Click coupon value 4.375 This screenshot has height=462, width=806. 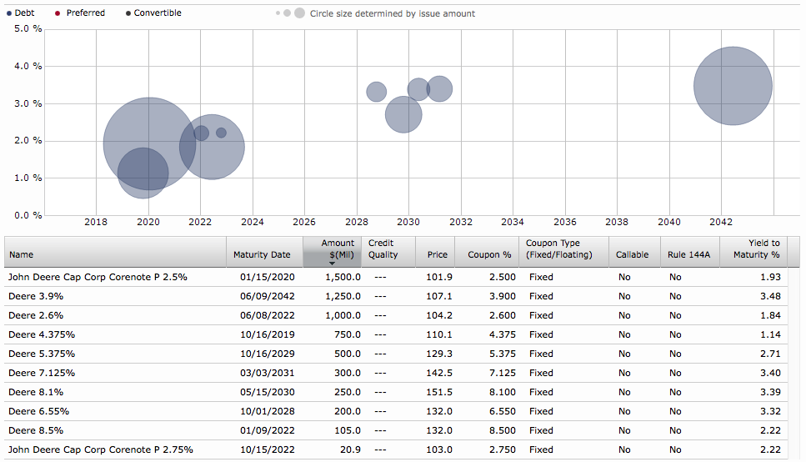coord(503,334)
